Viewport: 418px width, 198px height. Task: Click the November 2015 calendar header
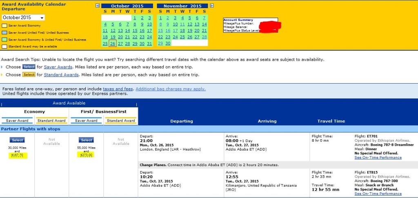point(182,6)
